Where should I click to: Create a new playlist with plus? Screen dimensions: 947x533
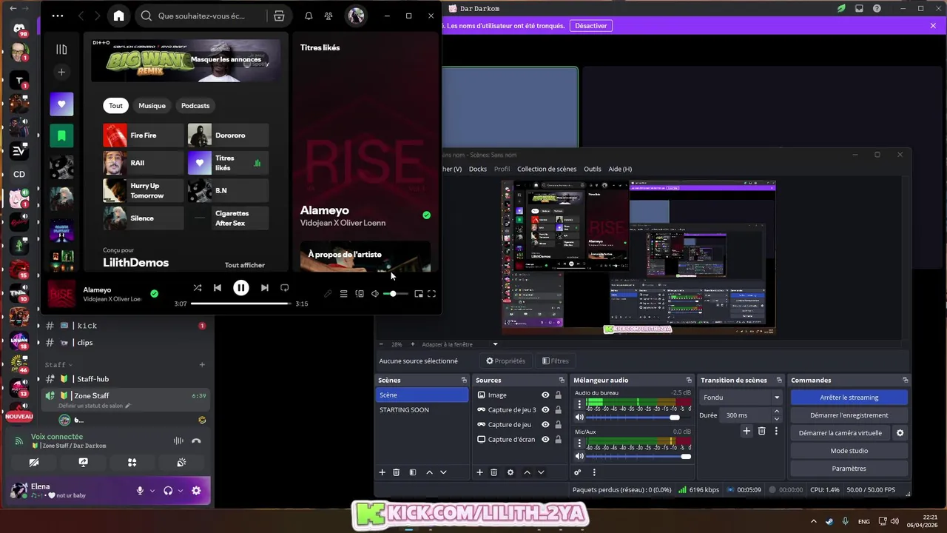tap(61, 72)
